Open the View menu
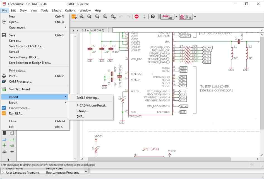This screenshot has width=264, height=179. pos(34,10)
